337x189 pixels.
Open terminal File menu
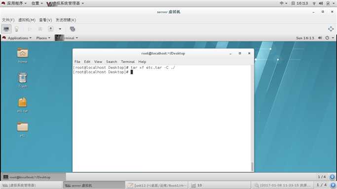[x=77, y=62]
